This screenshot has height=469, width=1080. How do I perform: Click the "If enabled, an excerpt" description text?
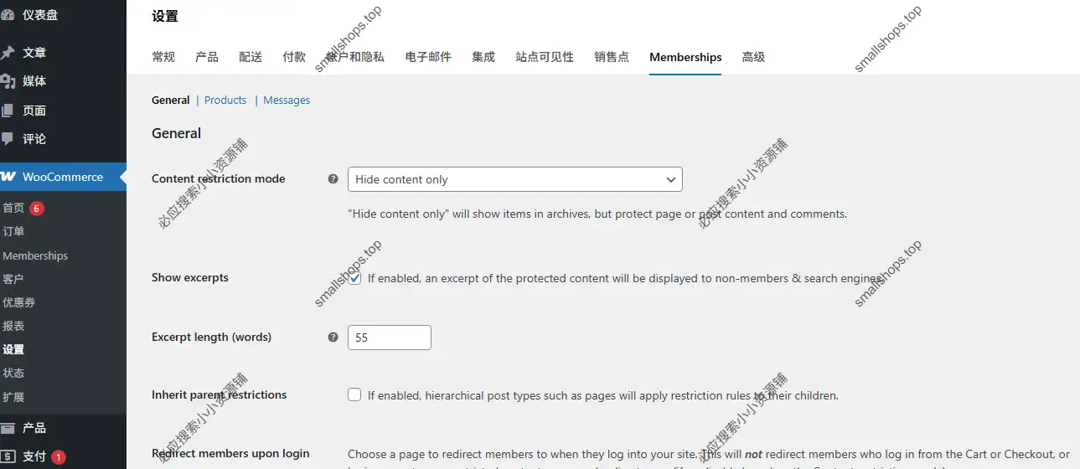pyautogui.click(x=625, y=278)
